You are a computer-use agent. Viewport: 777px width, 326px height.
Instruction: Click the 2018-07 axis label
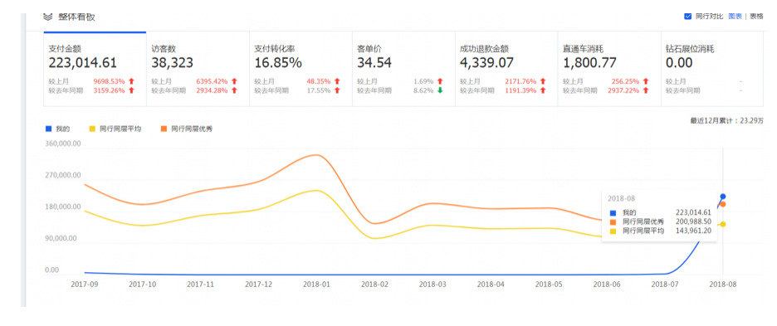665,285
